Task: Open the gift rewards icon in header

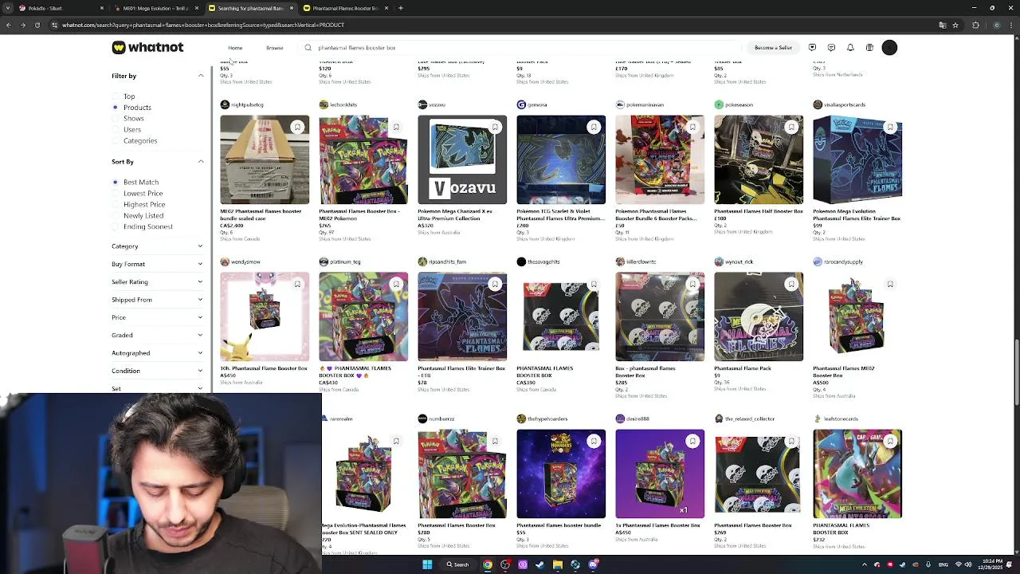Action: [x=869, y=48]
